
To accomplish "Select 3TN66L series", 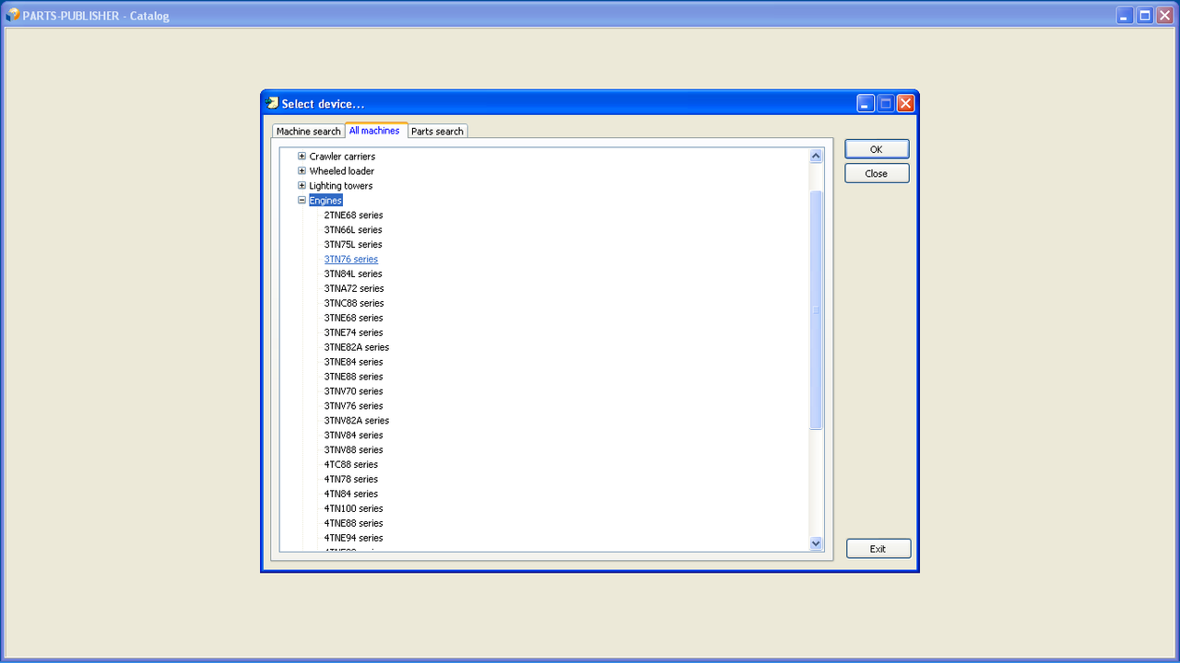I will pyautogui.click(x=353, y=230).
